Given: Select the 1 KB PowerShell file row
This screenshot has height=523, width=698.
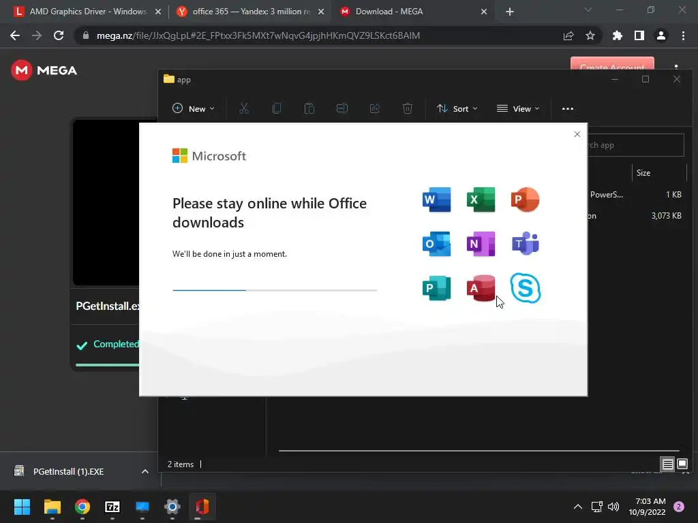Looking at the screenshot, I should pos(636,194).
